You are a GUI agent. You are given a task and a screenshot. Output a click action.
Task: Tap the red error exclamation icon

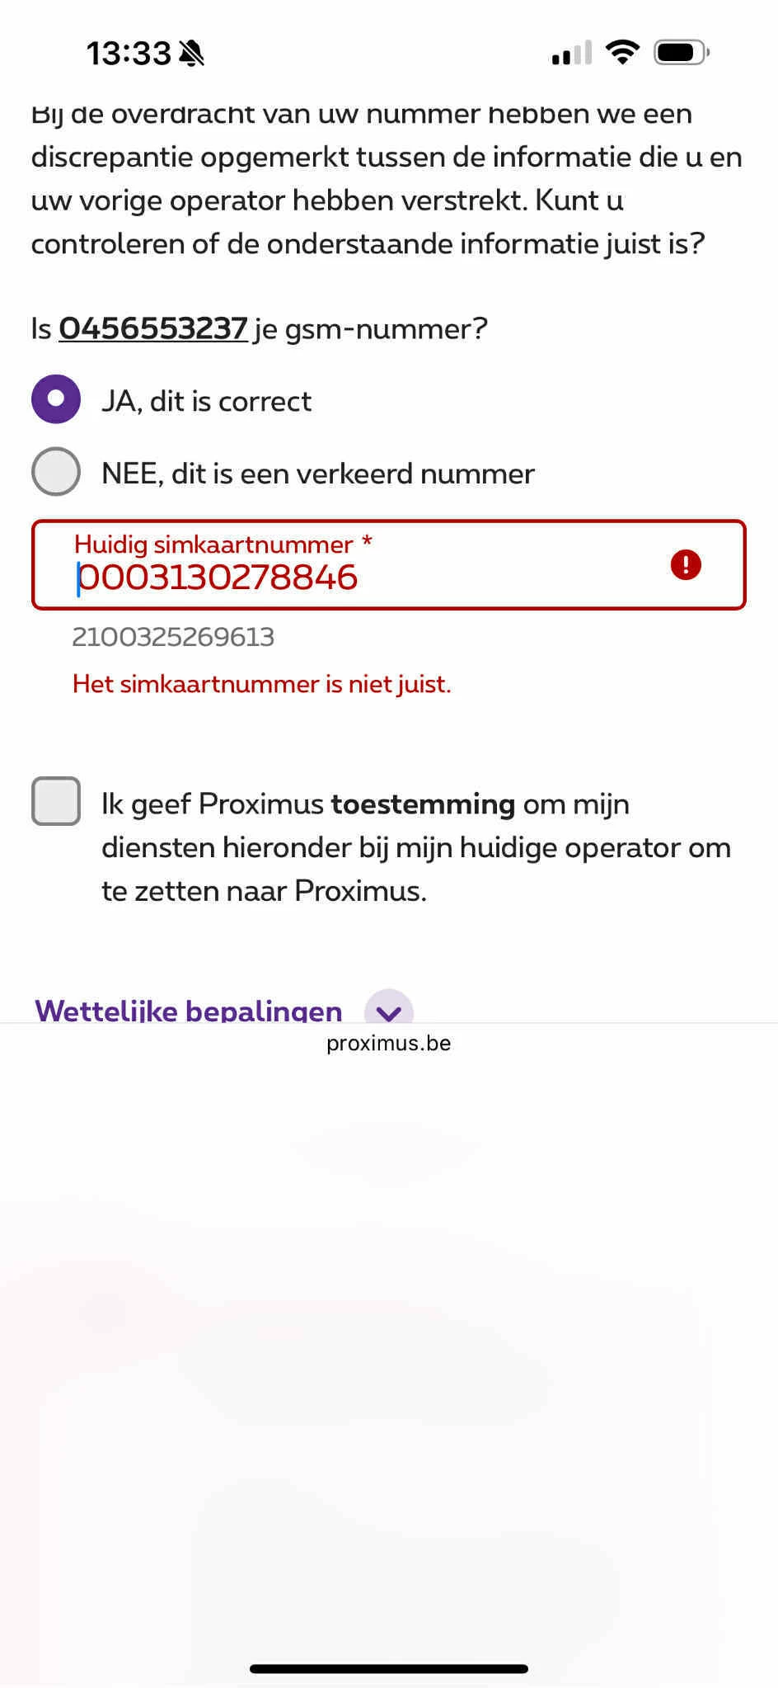pos(685,565)
